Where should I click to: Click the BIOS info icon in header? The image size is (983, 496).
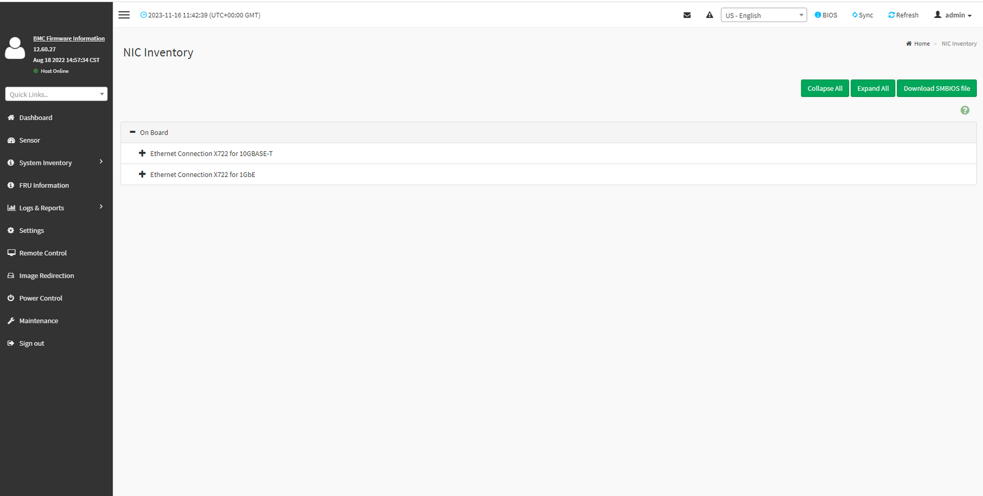click(818, 15)
